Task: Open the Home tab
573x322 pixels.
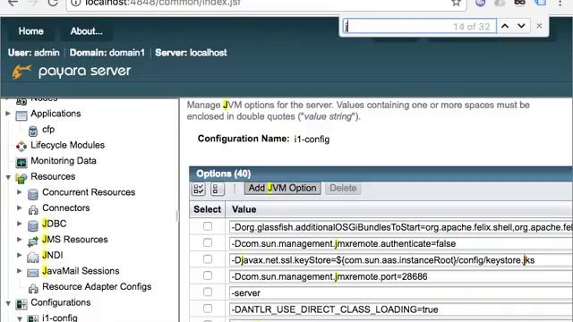Action: pyautogui.click(x=31, y=31)
